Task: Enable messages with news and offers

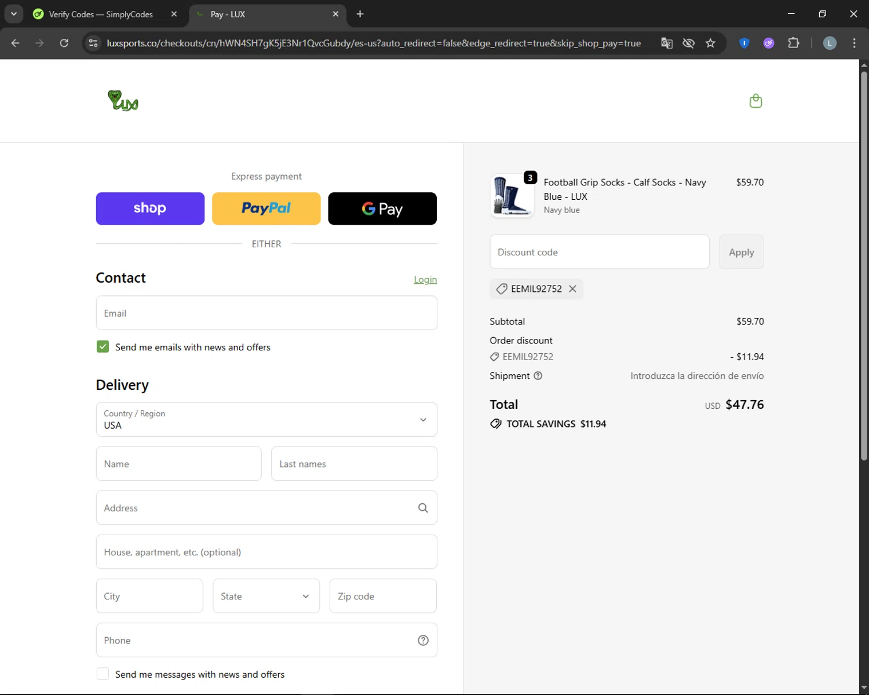Action: coord(103,674)
